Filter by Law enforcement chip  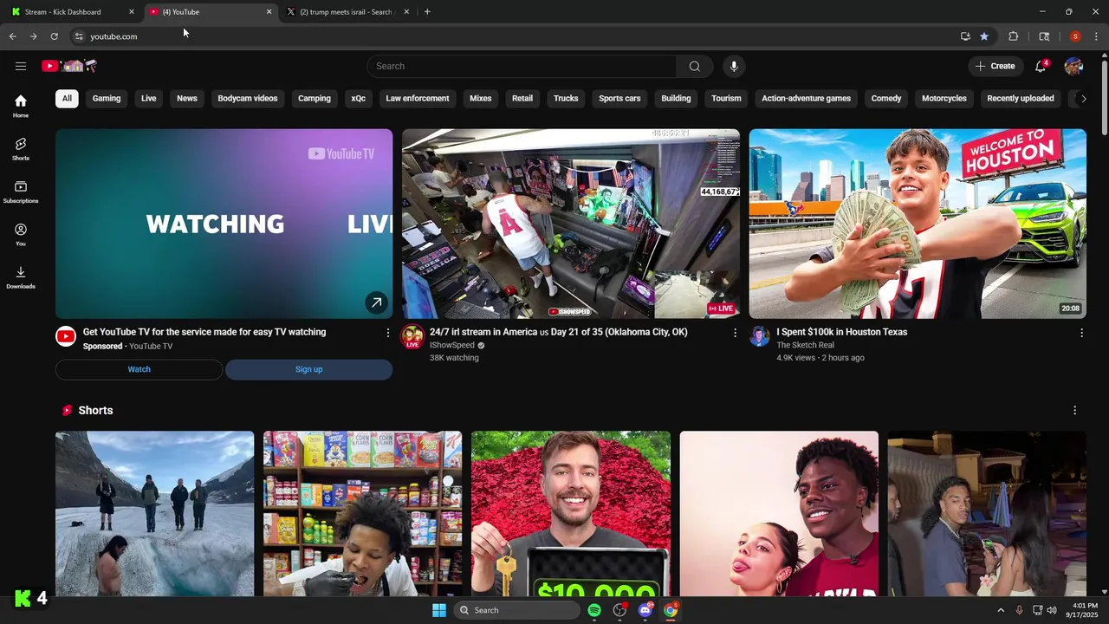418,98
